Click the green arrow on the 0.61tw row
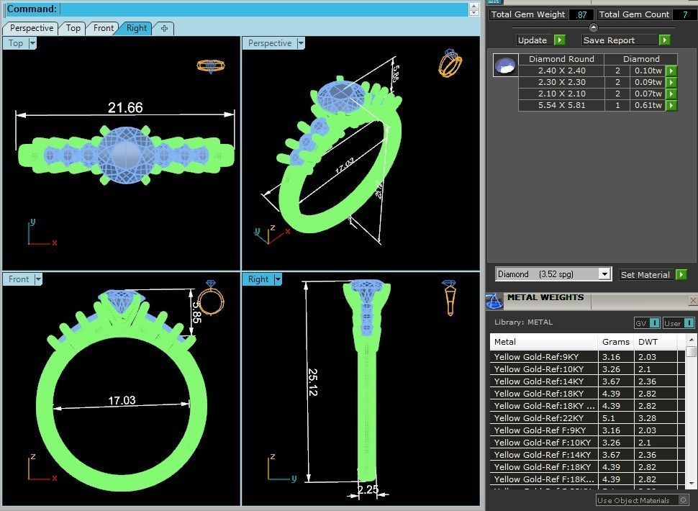Screen dimensions: 698x511 point(671,105)
